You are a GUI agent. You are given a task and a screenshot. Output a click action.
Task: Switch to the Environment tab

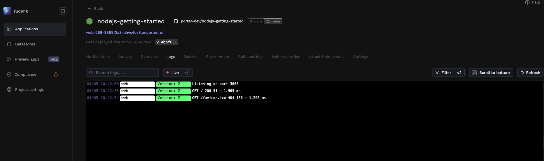click(218, 57)
